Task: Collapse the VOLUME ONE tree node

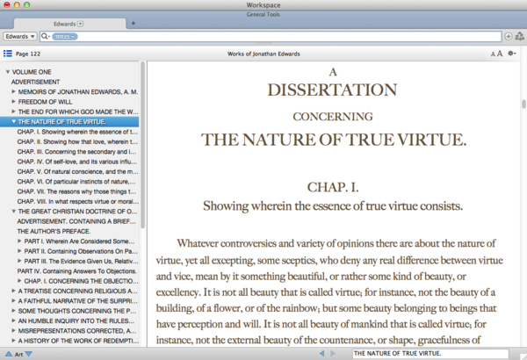Action: point(7,72)
